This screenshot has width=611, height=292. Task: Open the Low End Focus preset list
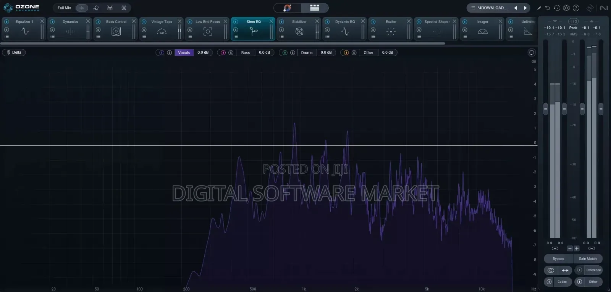[190, 37]
